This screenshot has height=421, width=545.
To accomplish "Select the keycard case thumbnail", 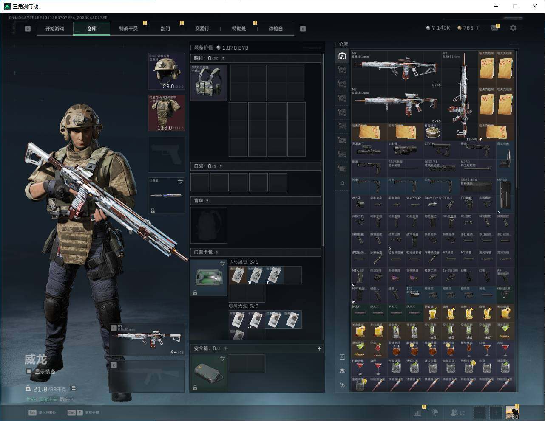I will pyautogui.click(x=209, y=278).
